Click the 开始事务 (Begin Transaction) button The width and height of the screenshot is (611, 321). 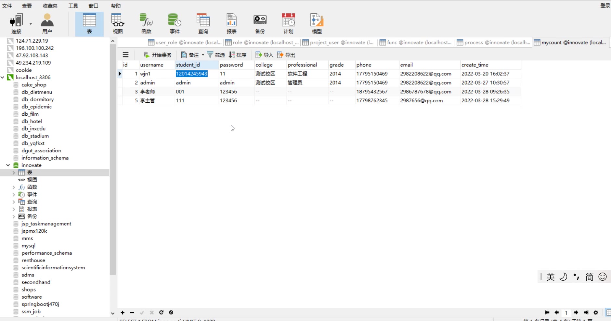point(157,55)
